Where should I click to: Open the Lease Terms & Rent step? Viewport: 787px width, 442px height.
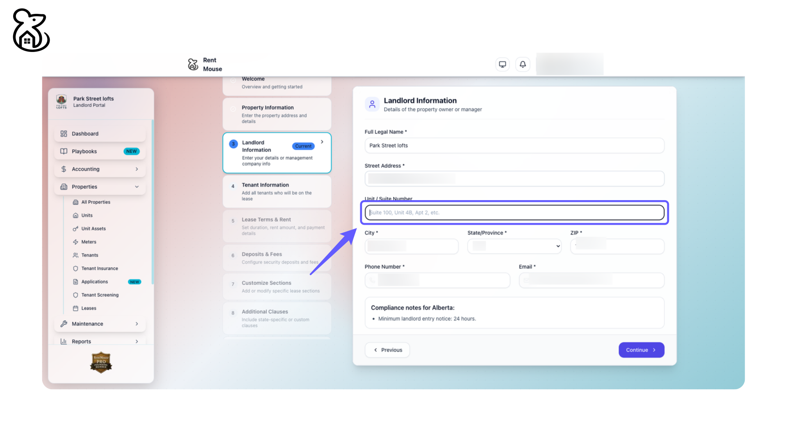(277, 226)
